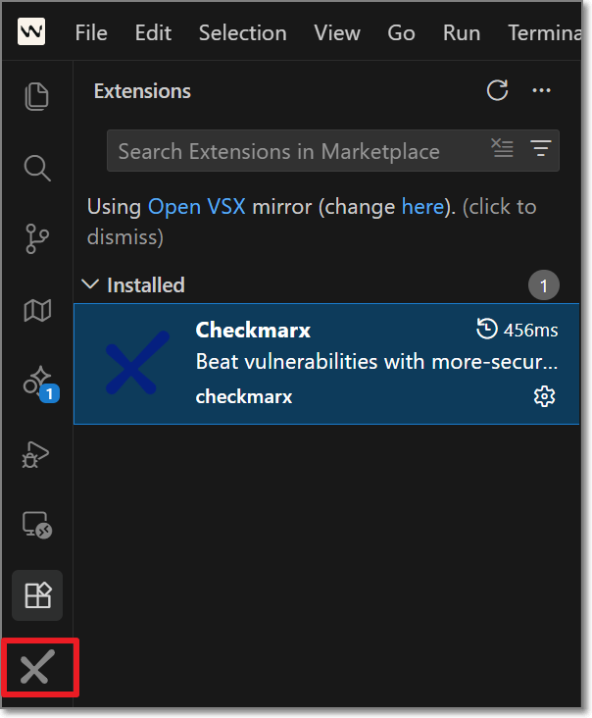Screen dimensions: 592x718
Task: Open the Checkmarx X icon in activity bar
Action: point(36,668)
